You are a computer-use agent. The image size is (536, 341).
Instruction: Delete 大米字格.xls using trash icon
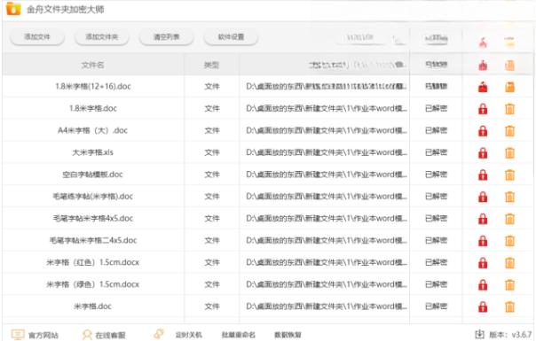[x=509, y=153]
